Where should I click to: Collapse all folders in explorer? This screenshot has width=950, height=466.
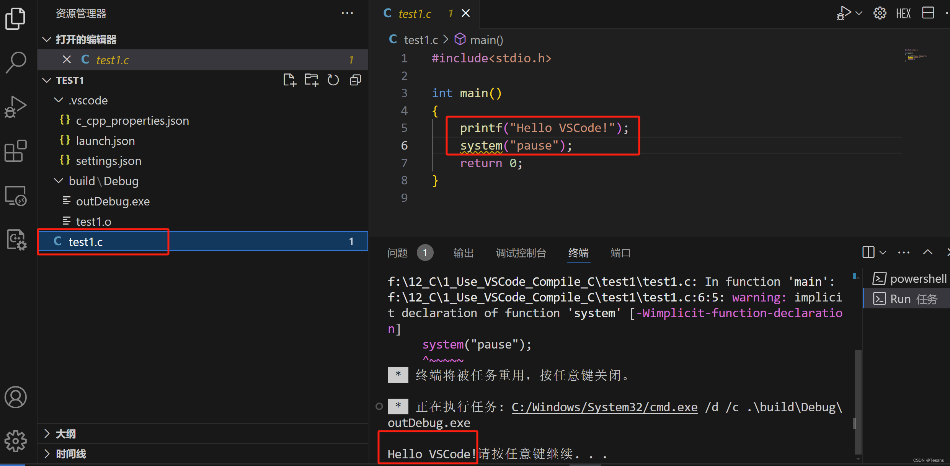(355, 80)
